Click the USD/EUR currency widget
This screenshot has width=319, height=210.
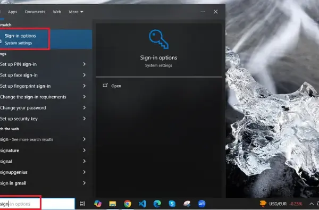point(281,204)
